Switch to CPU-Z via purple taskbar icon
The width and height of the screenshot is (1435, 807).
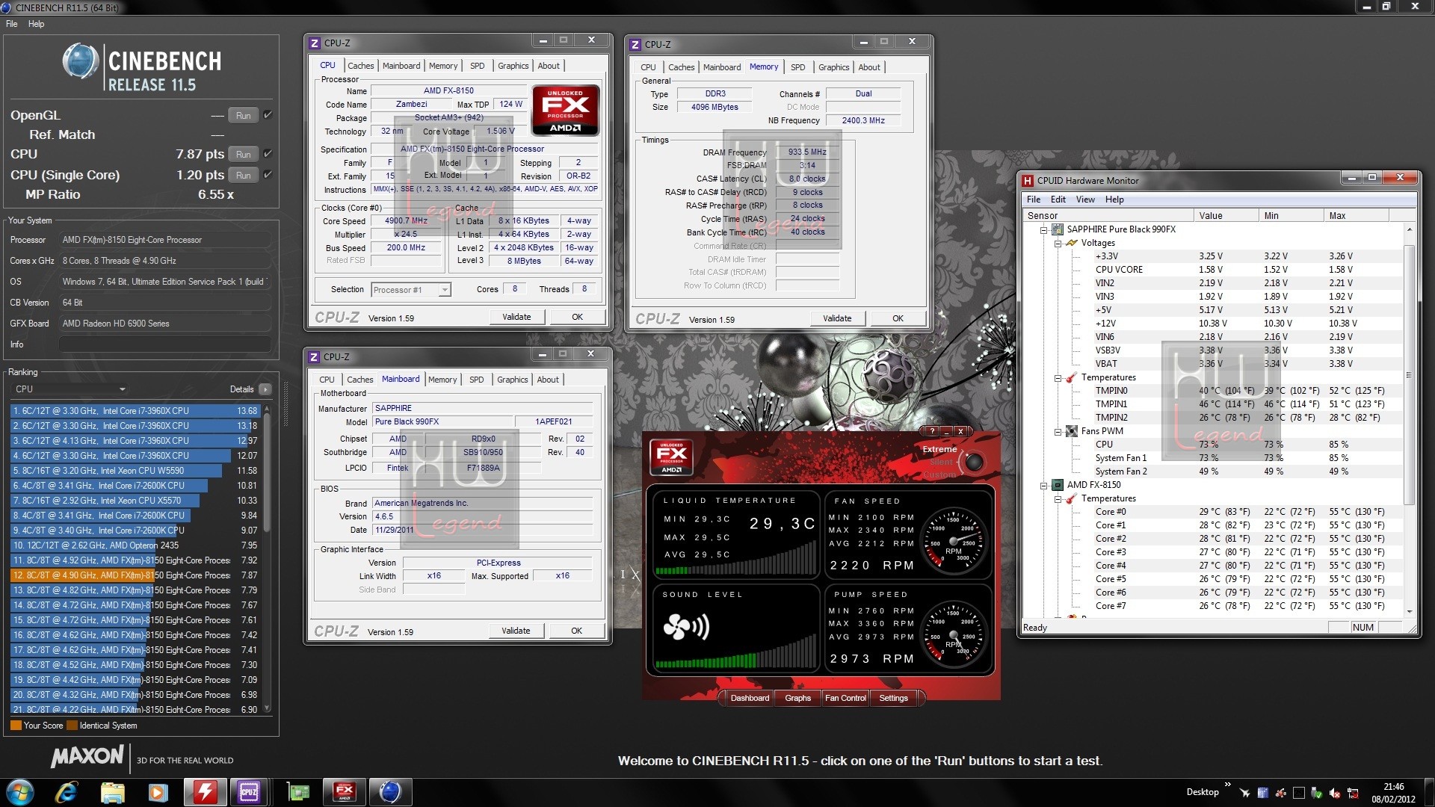click(249, 792)
